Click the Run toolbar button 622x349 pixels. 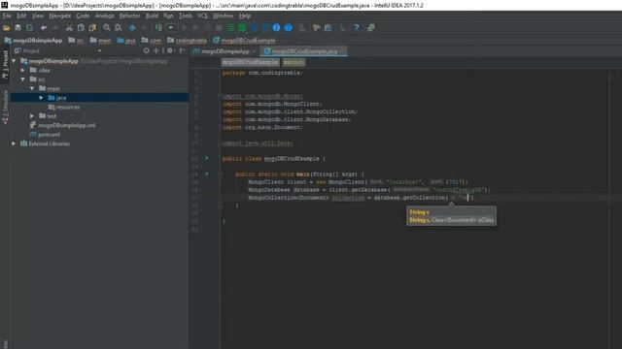pyautogui.click(x=184, y=28)
